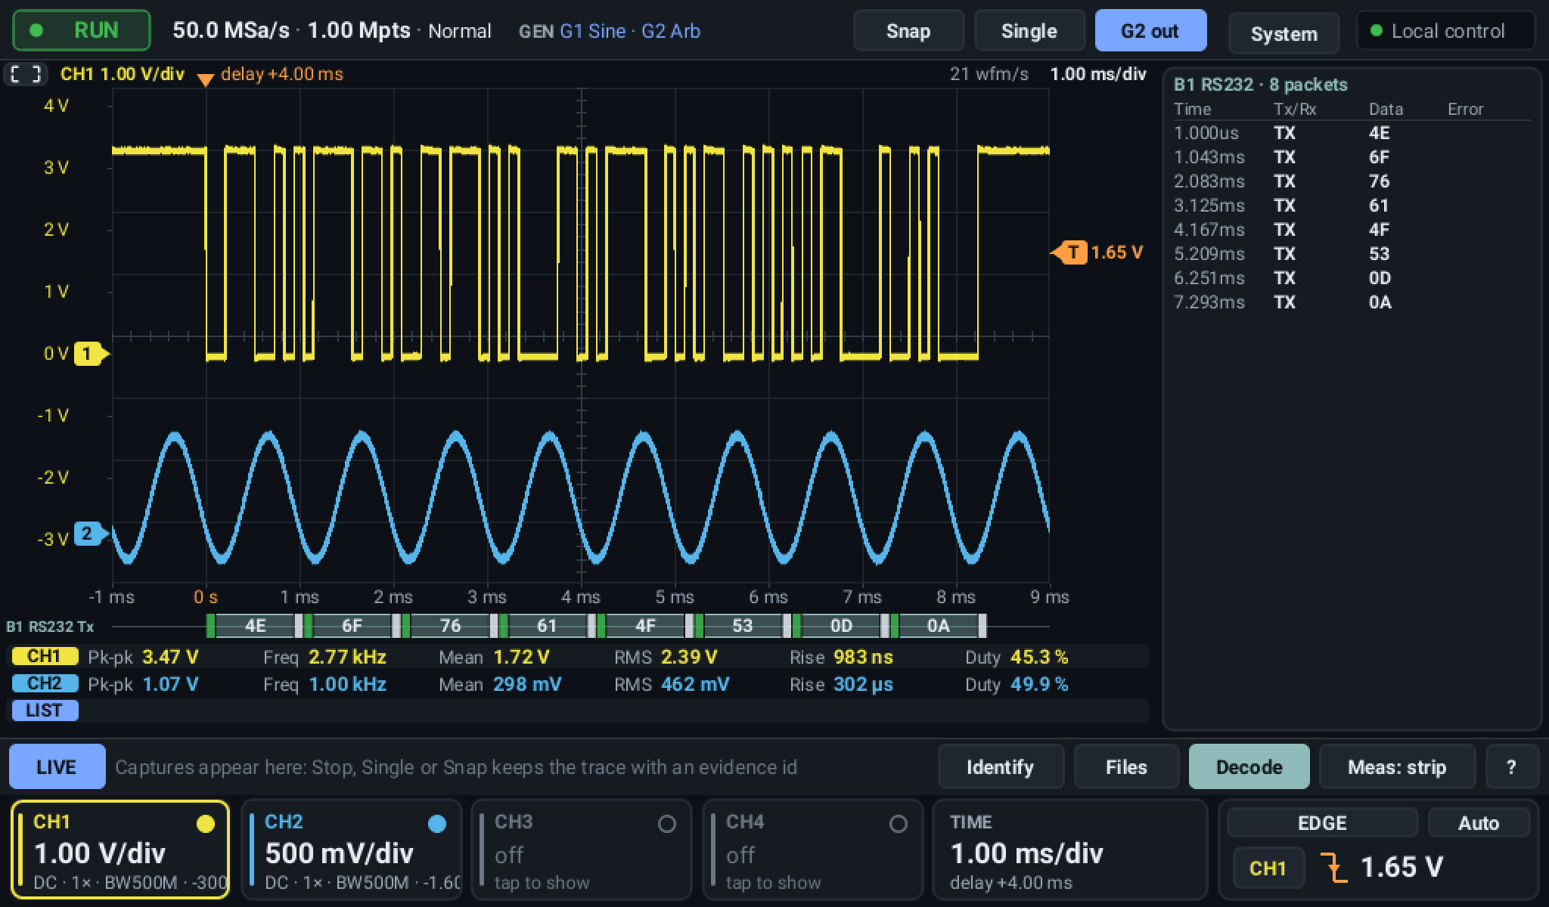Screen dimensions: 1549x907
Task: Change the Auto trigger mode
Action: pyautogui.click(x=1479, y=822)
